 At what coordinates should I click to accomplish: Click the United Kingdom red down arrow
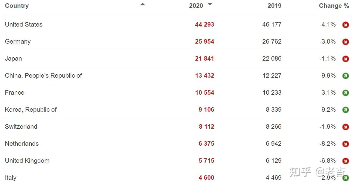click(346, 161)
